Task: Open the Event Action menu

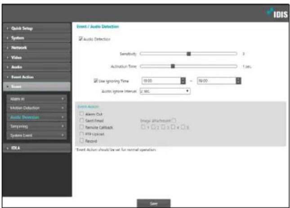Action: click(x=36, y=77)
